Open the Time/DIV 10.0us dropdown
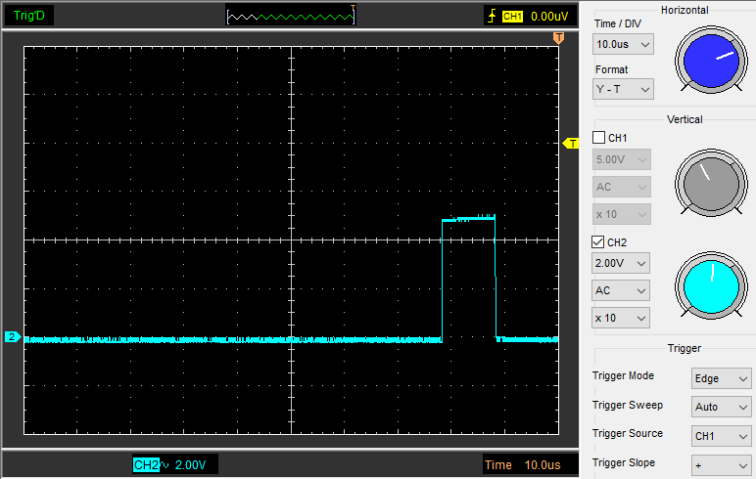This screenshot has width=756, height=479. [623, 44]
